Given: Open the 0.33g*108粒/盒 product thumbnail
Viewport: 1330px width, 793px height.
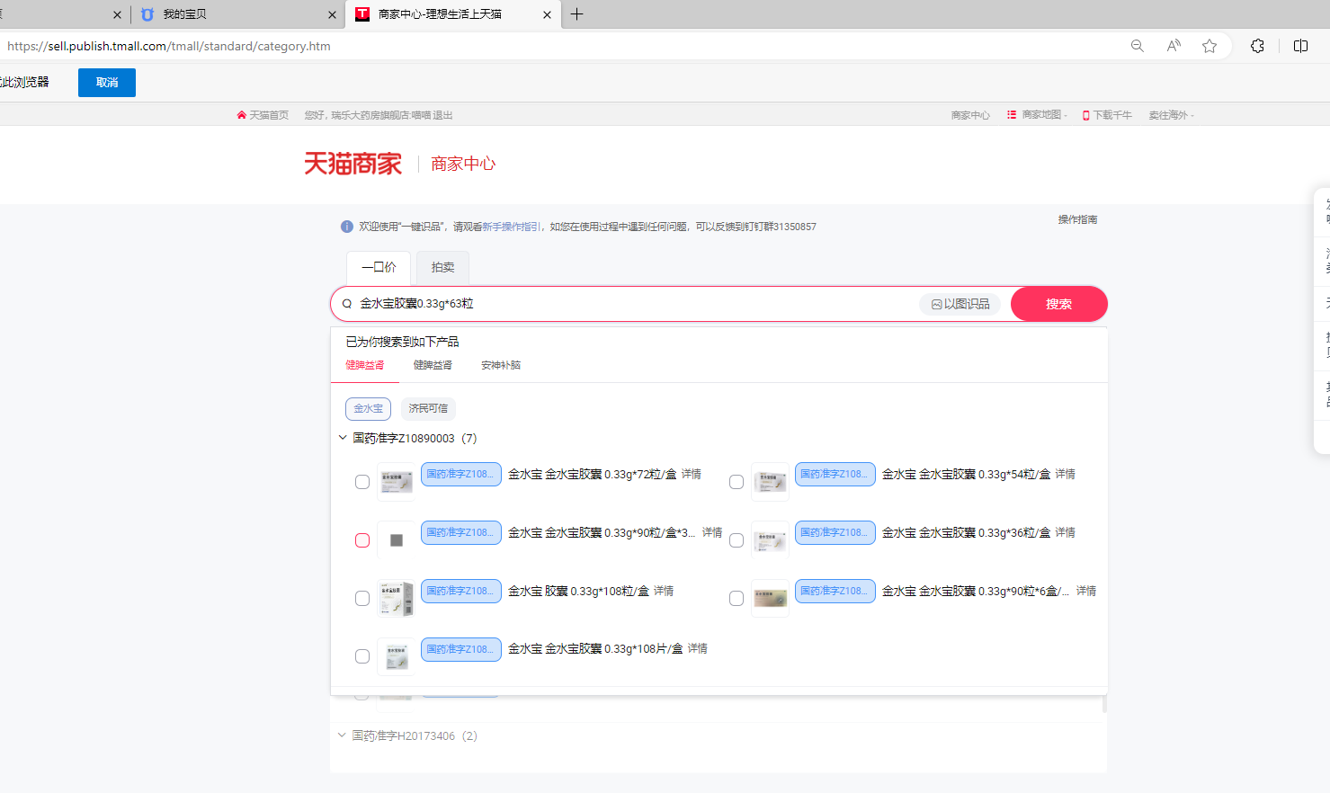Looking at the screenshot, I should (396, 598).
